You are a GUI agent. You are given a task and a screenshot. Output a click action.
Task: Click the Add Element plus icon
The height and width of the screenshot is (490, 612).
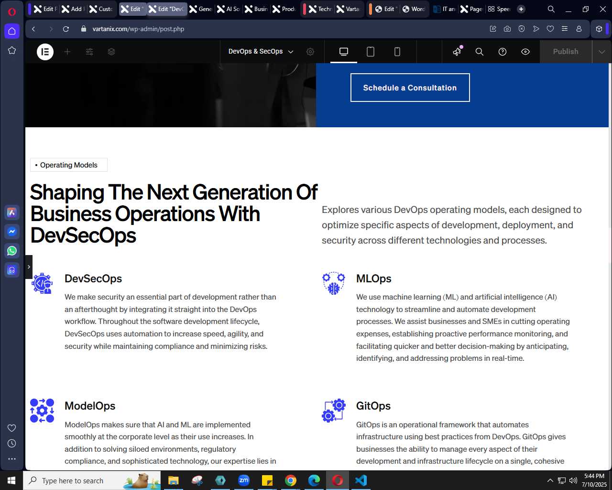[x=67, y=52]
